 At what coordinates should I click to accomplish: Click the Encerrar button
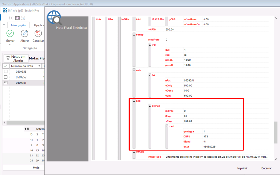(x=266, y=168)
